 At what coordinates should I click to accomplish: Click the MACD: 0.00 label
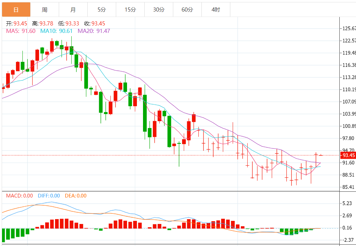point(19,196)
